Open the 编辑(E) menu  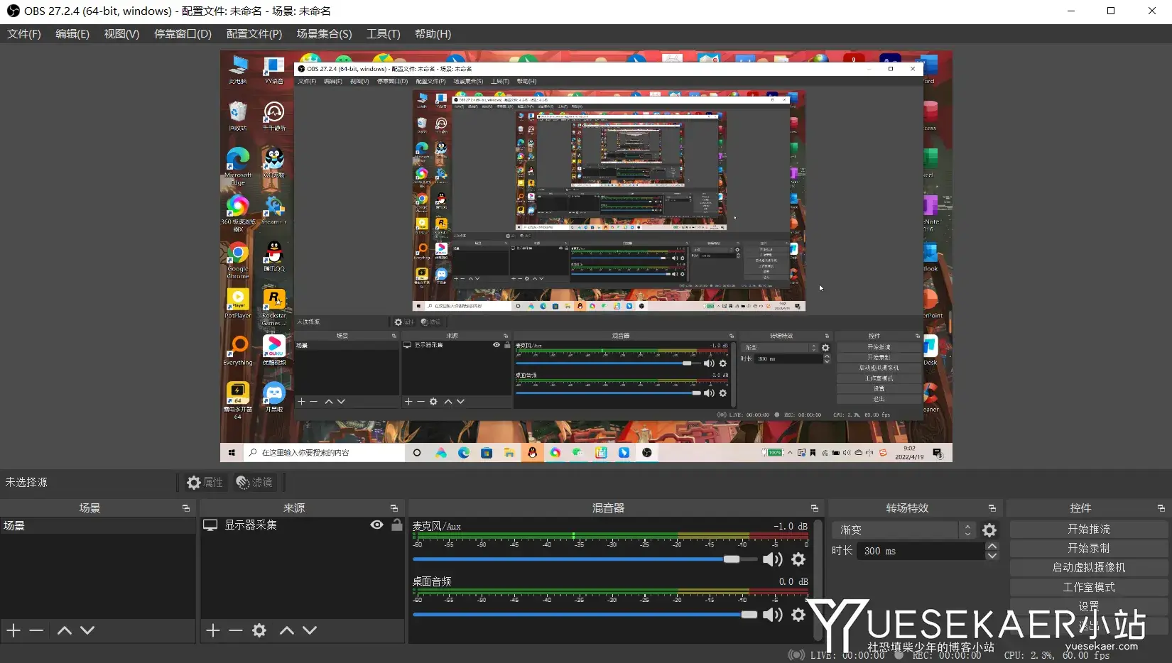pos(72,34)
